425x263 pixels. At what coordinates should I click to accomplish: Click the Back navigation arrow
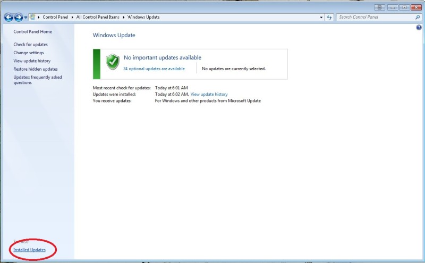(x=8, y=18)
